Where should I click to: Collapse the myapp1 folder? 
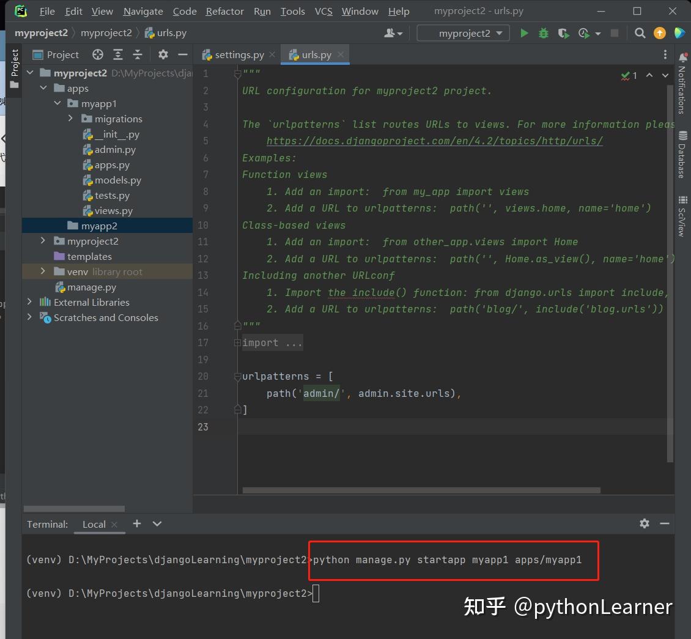coord(57,103)
